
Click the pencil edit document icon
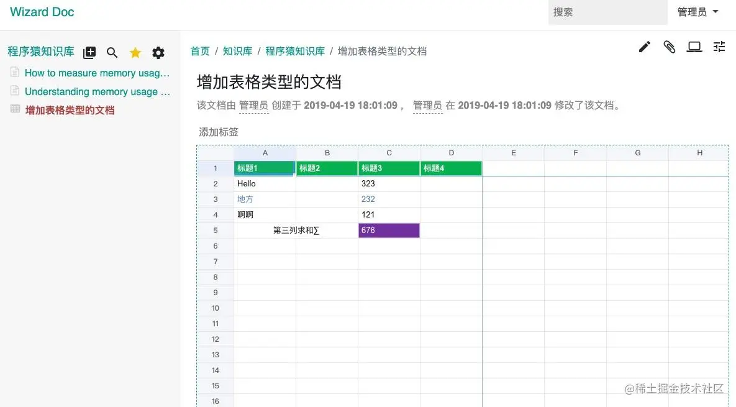(645, 47)
